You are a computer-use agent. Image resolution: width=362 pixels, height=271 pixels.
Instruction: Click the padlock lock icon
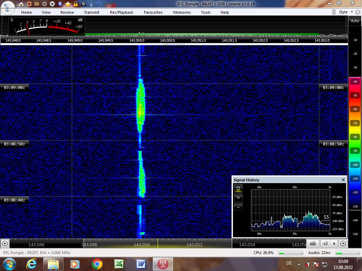pyautogui.click(x=76, y=4)
